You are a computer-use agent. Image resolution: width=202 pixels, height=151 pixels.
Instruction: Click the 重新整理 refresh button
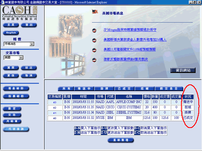[x=121, y=140]
